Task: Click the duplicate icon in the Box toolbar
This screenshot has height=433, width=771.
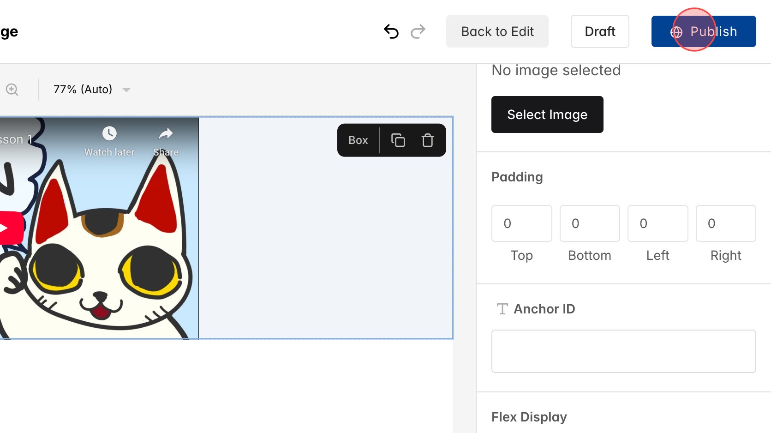Action: [x=398, y=140]
